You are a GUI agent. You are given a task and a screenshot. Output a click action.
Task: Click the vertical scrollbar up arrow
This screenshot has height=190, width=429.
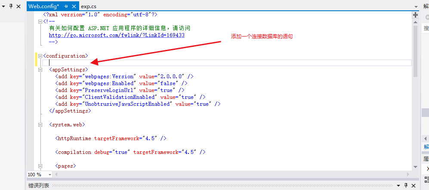point(416,22)
